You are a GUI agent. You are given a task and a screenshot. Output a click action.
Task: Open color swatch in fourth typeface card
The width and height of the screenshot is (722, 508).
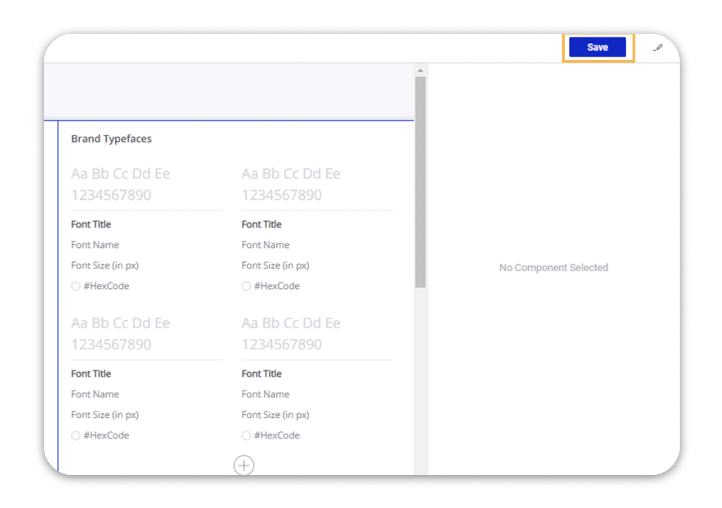246,435
